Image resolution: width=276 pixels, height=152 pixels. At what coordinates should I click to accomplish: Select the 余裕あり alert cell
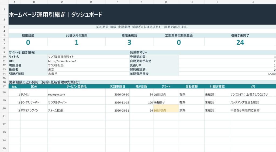166,101
